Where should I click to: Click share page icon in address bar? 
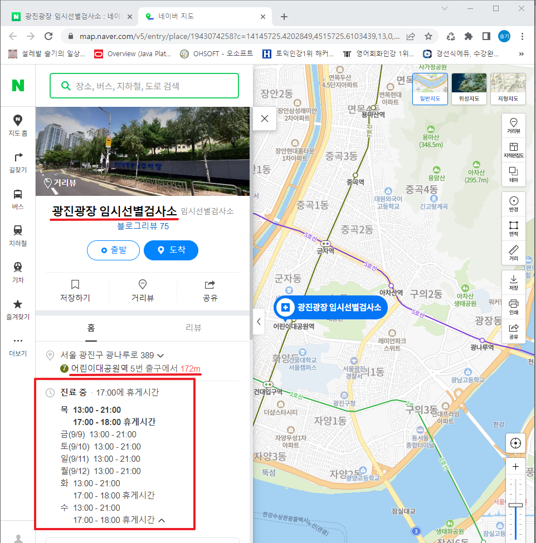pyautogui.click(x=411, y=36)
